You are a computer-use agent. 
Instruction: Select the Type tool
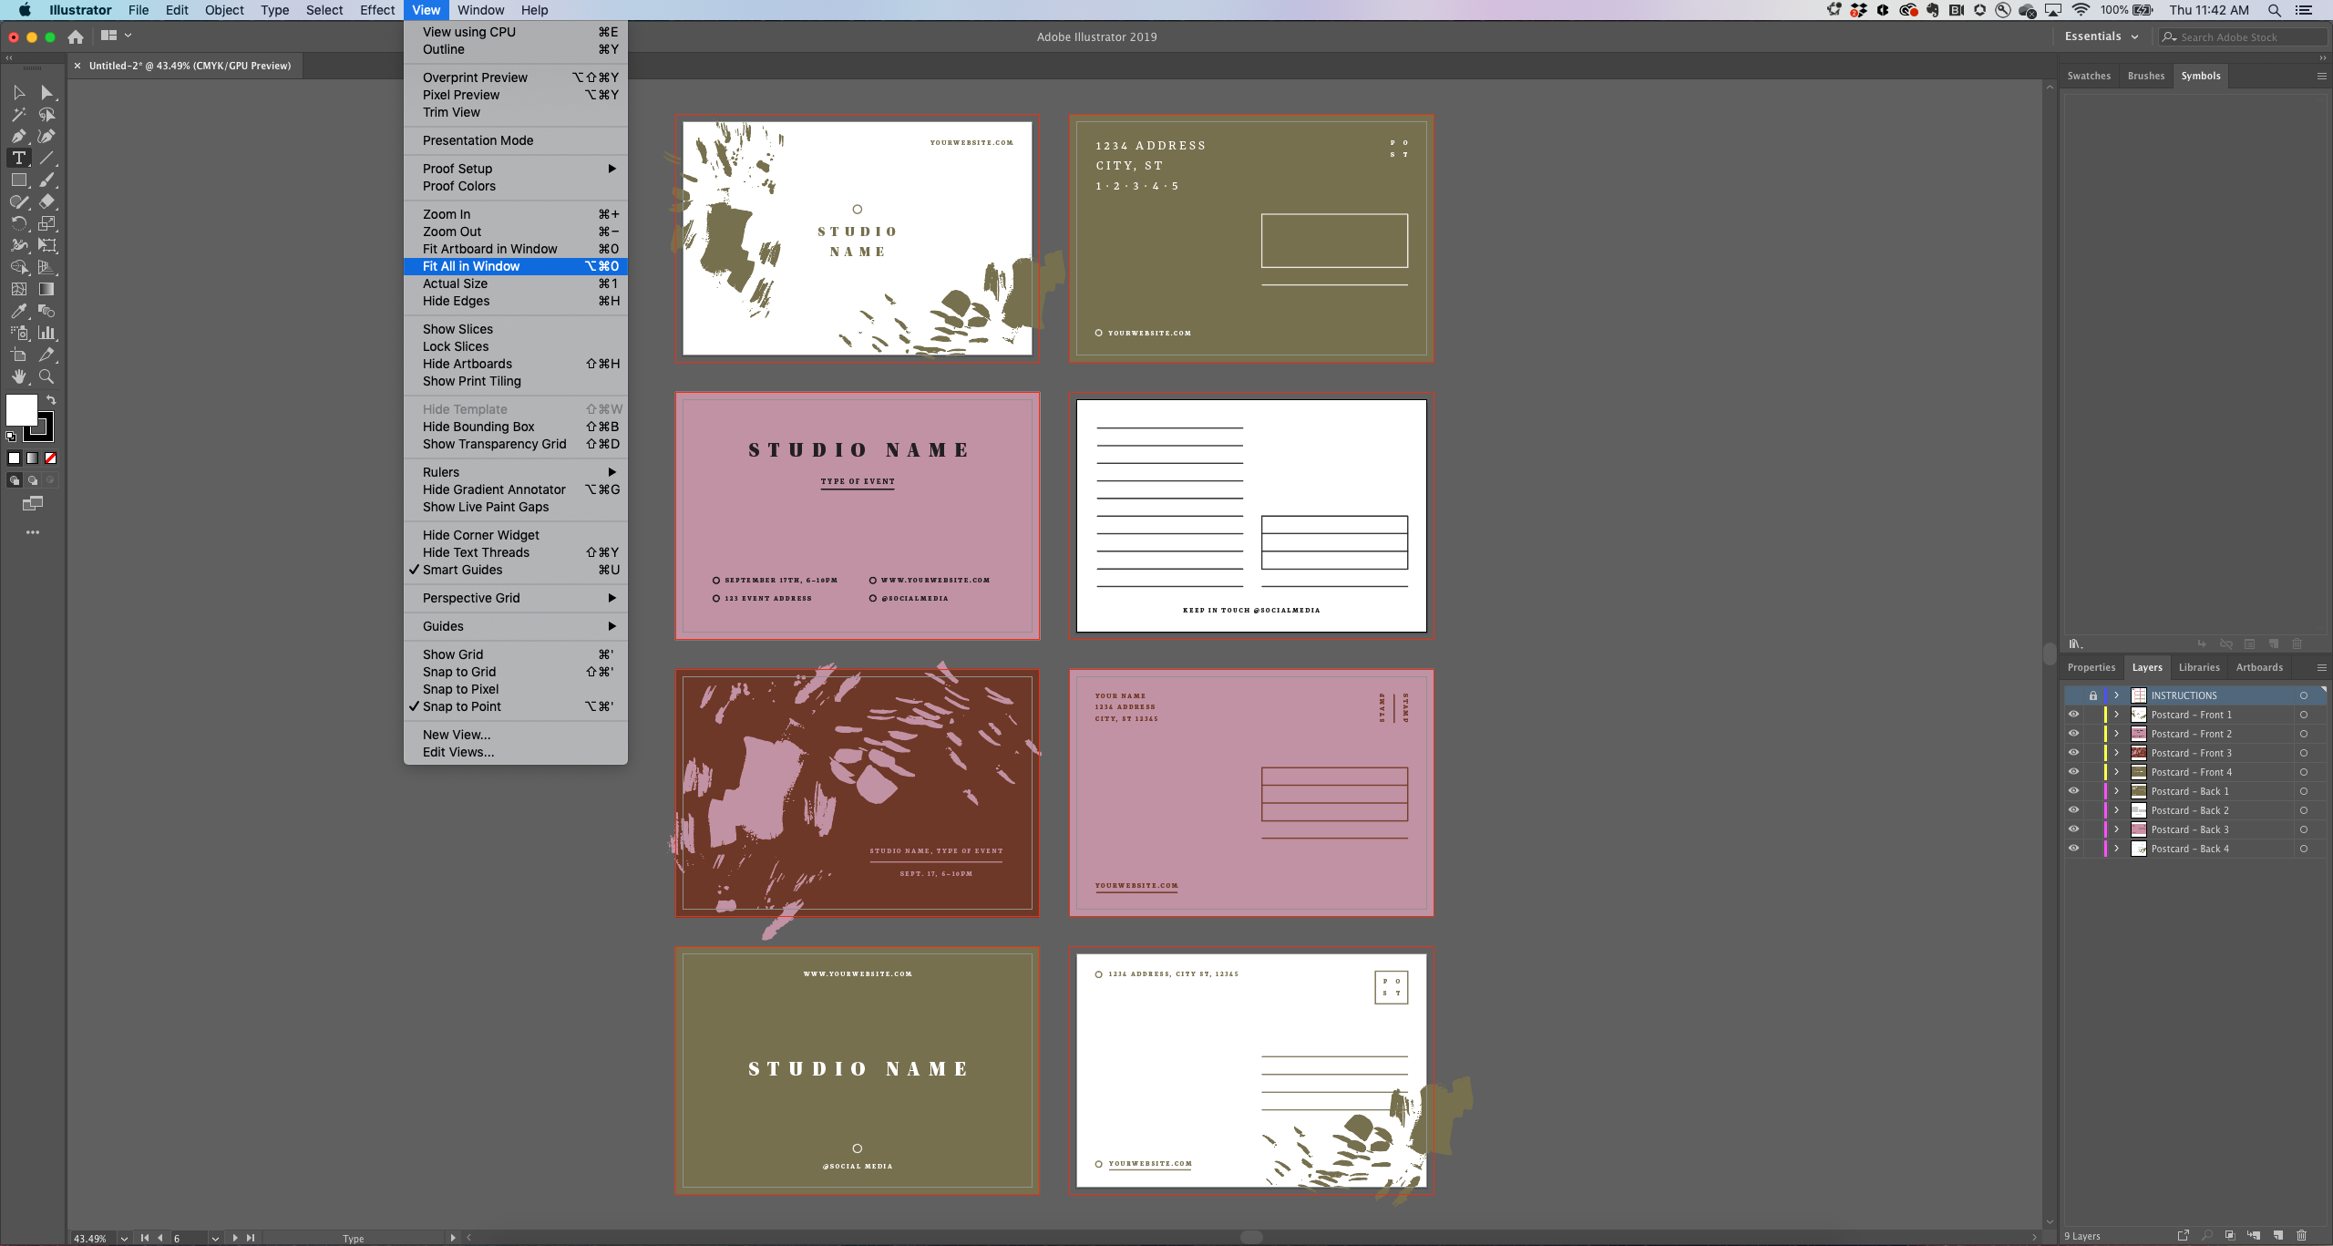coord(18,158)
